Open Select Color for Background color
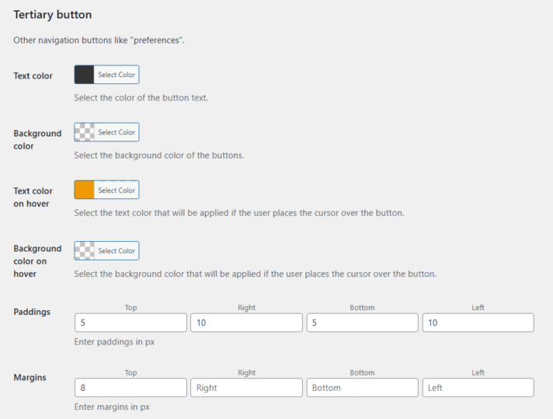The image size is (553, 419). click(117, 132)
